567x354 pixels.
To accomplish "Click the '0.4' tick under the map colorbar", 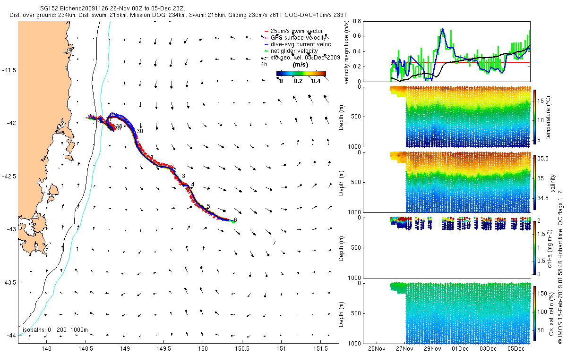I will (316, 81).
